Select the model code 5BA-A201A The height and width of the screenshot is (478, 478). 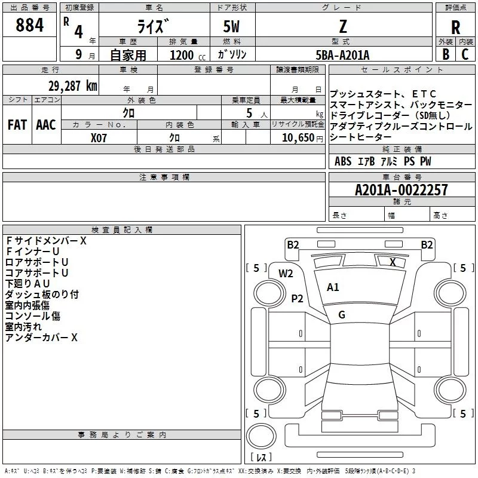[x=342, y=55]
